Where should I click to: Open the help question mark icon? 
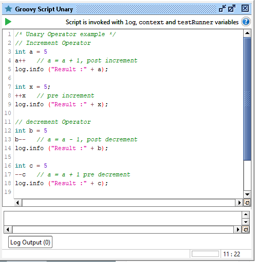click(246, 22)
